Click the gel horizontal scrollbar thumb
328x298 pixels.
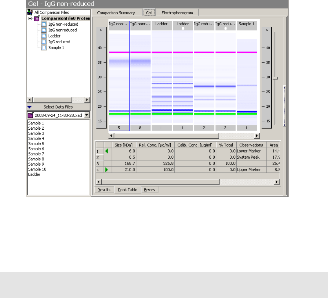click(x=166, y=136)
